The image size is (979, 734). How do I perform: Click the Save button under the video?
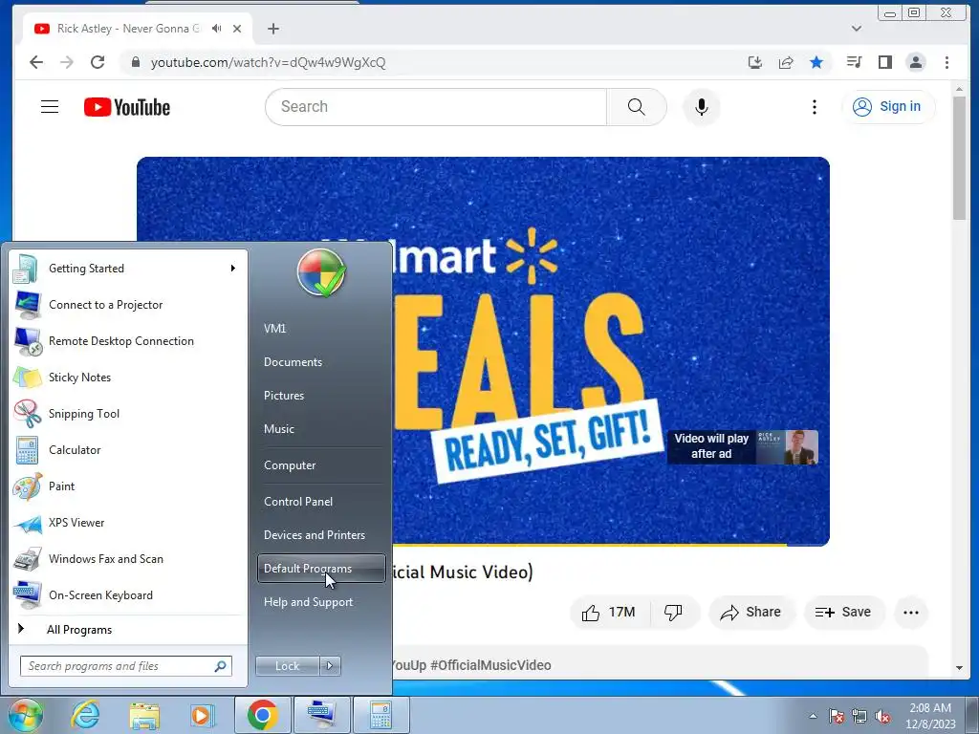coord(843,613)
